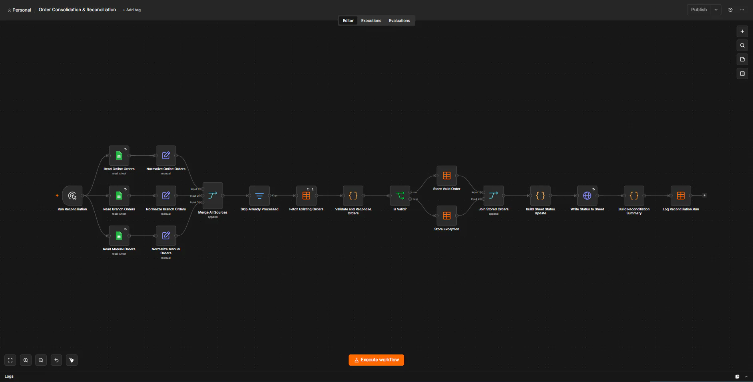
Task: Select the Read Branch Orders sheet node
Action: [119, 196]
